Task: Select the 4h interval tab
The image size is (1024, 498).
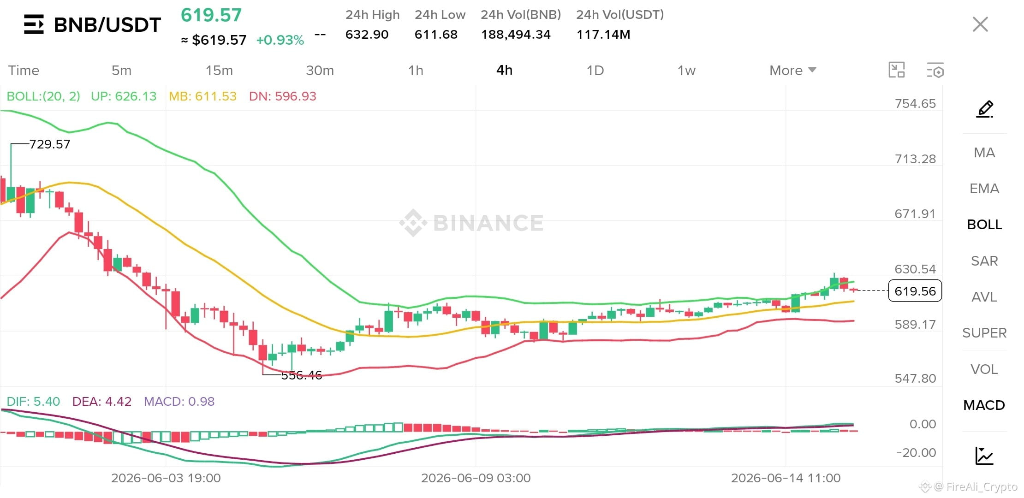Action: tap(504, 70)
